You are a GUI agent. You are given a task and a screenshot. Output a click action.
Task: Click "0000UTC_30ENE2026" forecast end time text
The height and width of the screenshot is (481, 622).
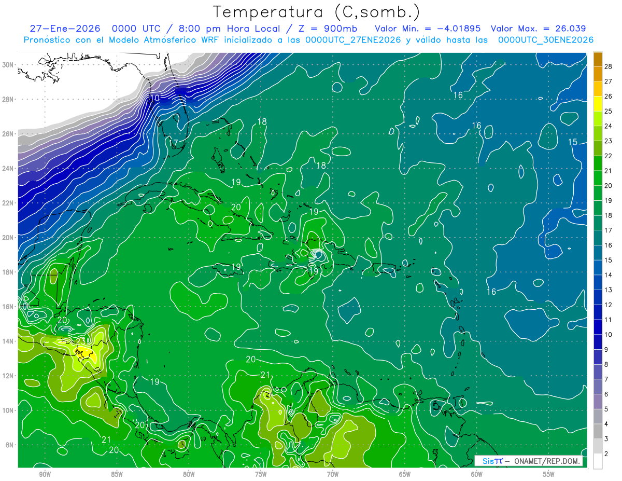[x=546, y=40]
